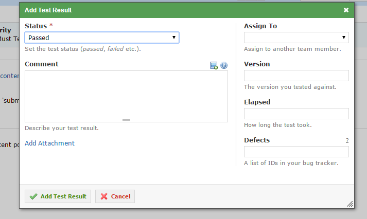Cancel adding the test result
The width and height of the screenshot is (367, 219).
(x=115, y=196)
